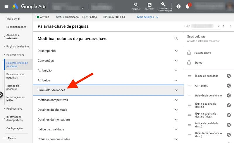
Task: Remove Índice de qualidade (hist.) column
Action: point(229,125)
